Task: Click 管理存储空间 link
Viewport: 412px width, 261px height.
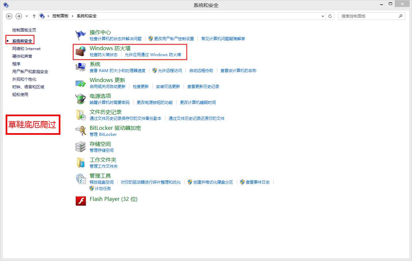Action: (102, 150)
